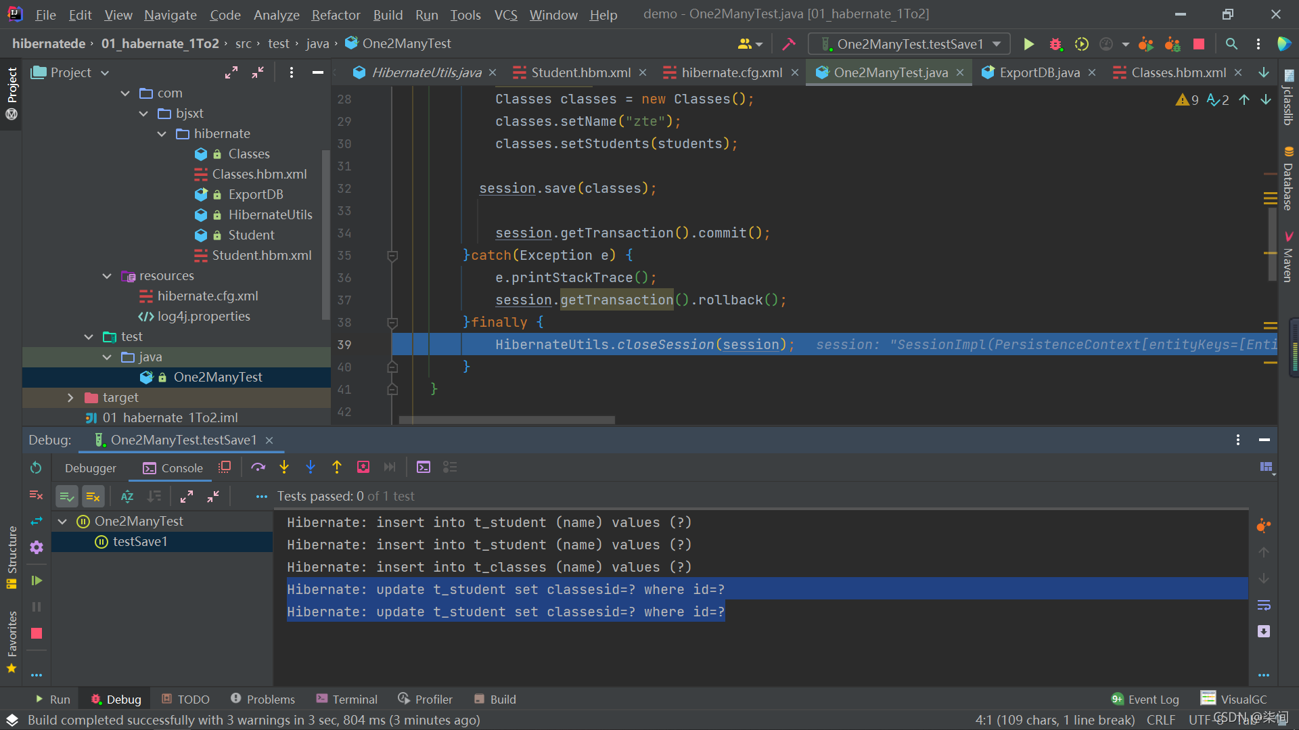Expand all test results
1299x730 pixels.
[187, 497]
